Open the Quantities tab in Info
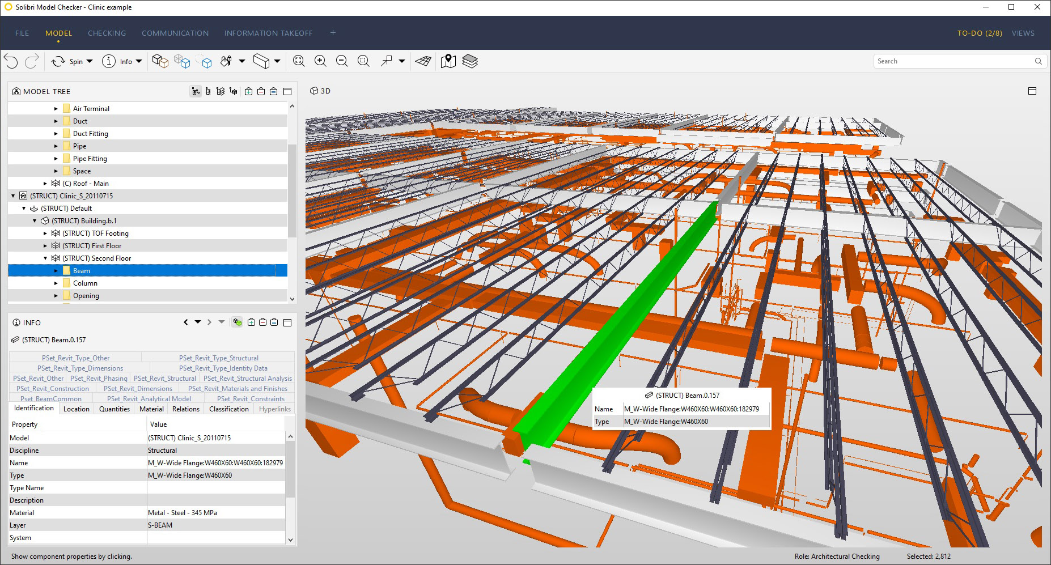The width and height of the screenshot is (1051, 565). (115, 409)
